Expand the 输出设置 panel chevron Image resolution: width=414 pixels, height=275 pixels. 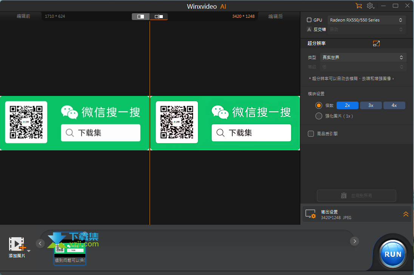406,214
